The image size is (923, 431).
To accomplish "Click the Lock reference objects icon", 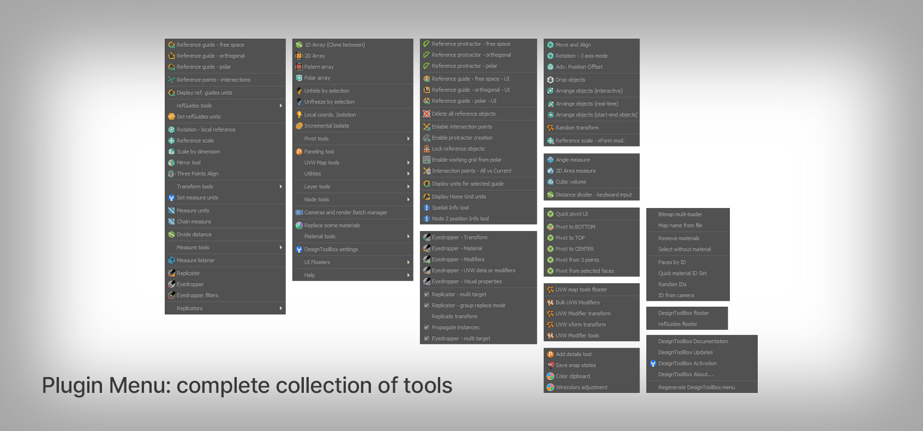I will pyautogui.click(x=427, y=149).
